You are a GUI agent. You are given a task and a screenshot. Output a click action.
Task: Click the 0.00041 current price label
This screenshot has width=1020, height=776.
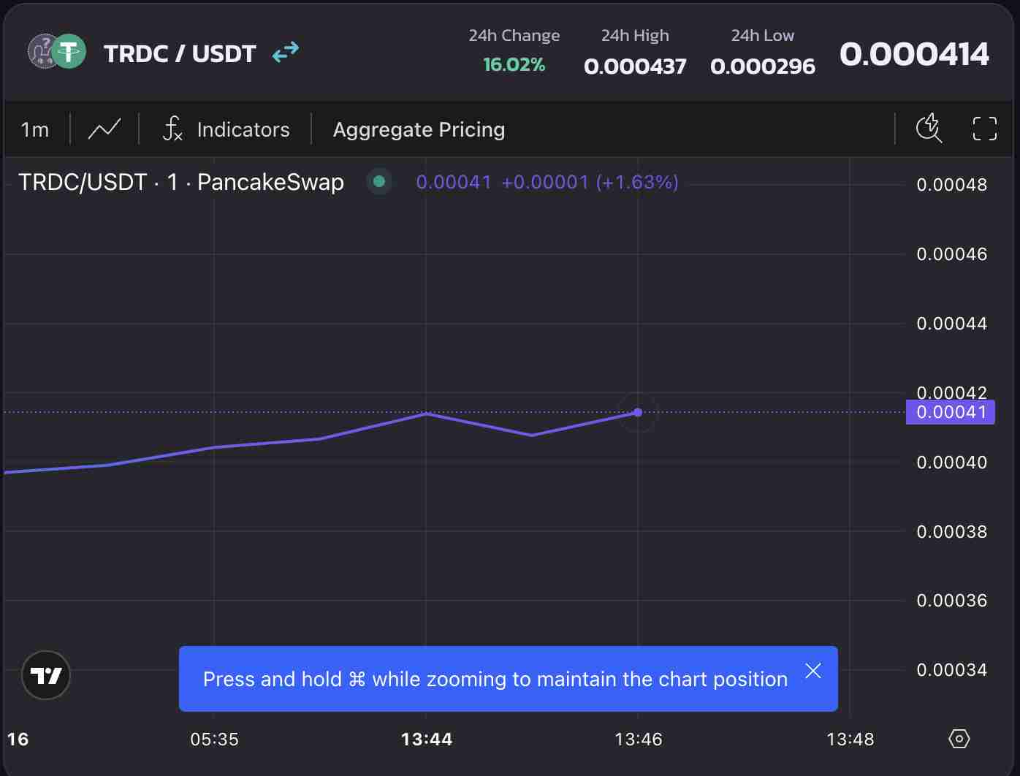951,412
